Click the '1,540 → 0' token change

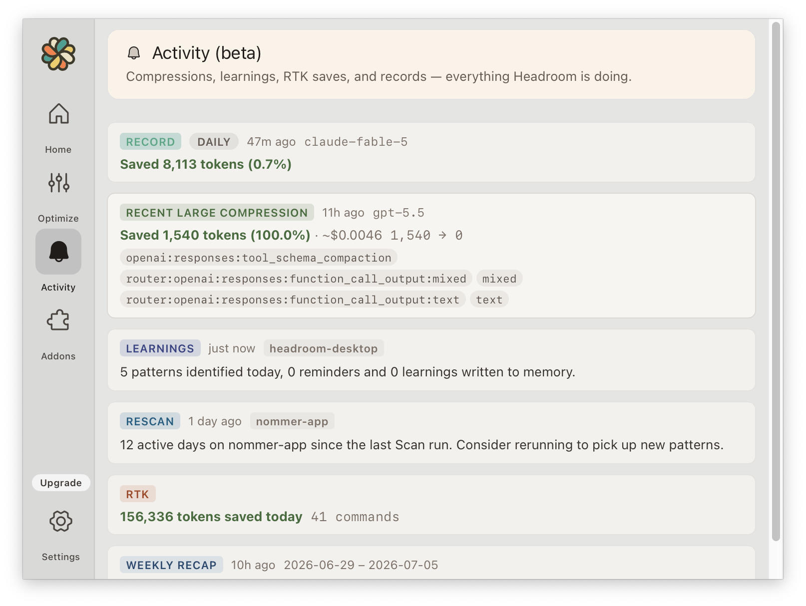[426, 235]
